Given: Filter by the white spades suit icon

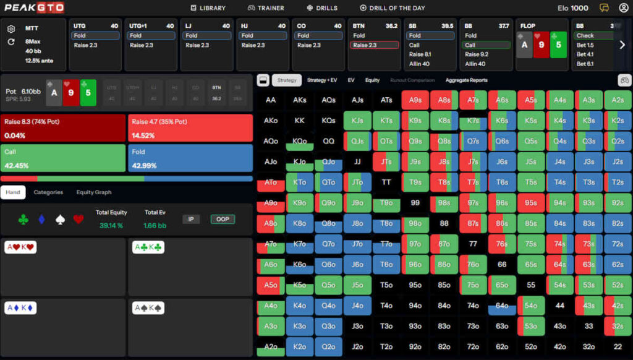Looking at the screenshot, I should [60, 219].
